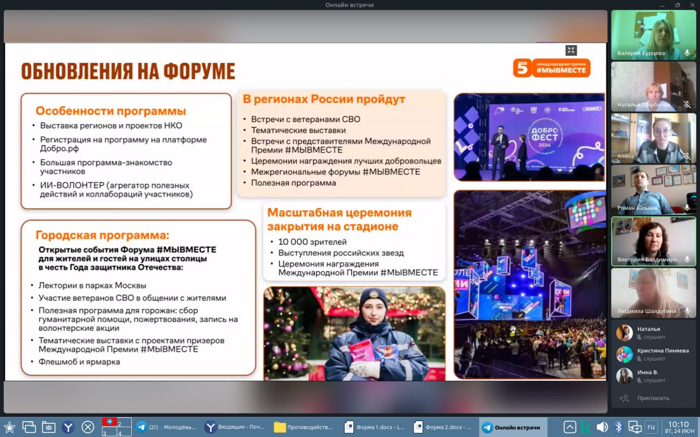Click the exit fullscreen icon on shared slide
The image size is (700, 437).
pos(571,50)
